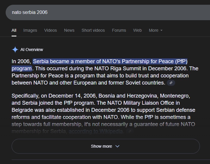Screen dimensions: 210x164
Task: Click the AI Overview sparkle icon
Action: (15, 50)
